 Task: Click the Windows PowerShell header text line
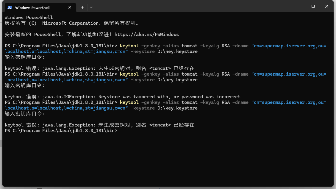click(29, 17)
